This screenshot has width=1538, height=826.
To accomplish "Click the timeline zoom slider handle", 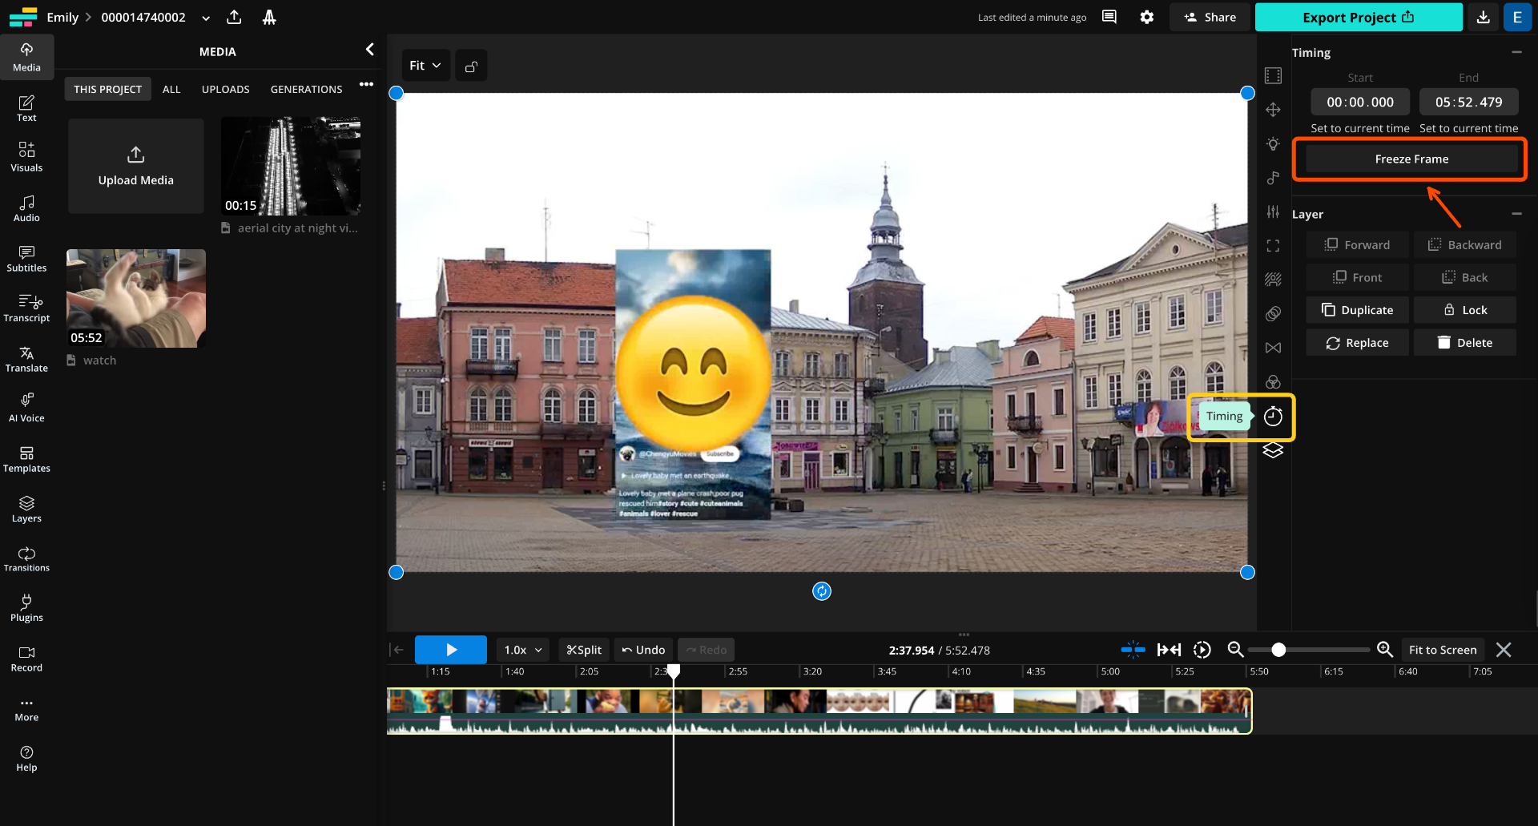I will tap(1278, 650).
